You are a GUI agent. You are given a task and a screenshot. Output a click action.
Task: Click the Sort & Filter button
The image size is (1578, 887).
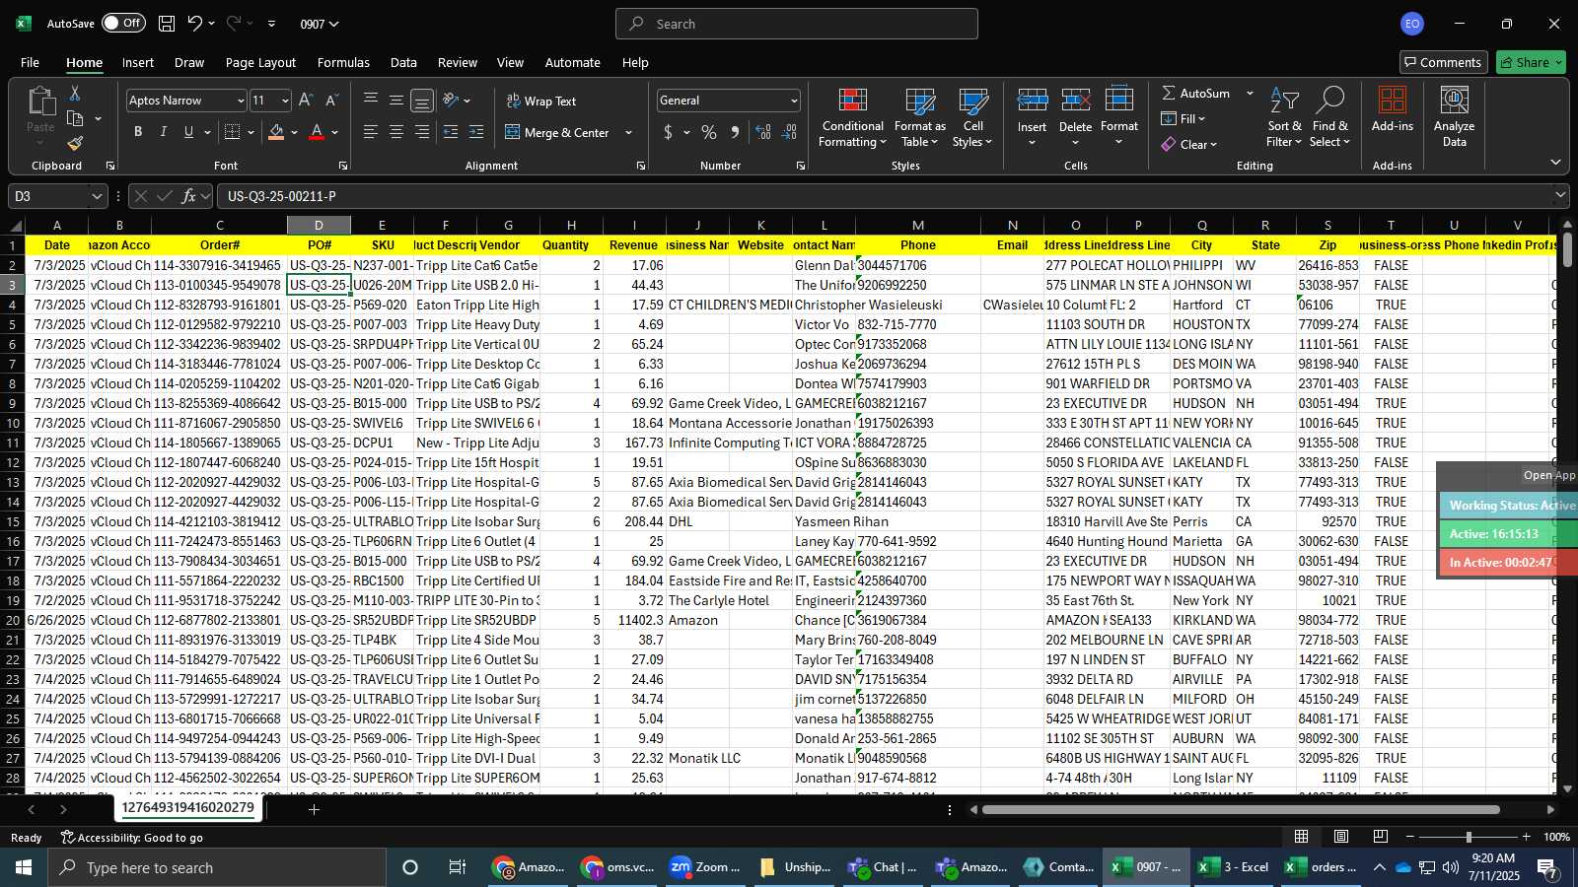coord(1284,117)
